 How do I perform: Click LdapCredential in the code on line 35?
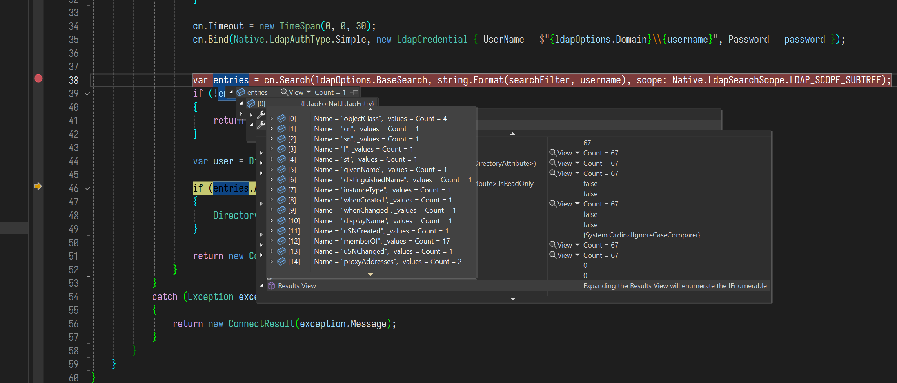tap(432, 40)
